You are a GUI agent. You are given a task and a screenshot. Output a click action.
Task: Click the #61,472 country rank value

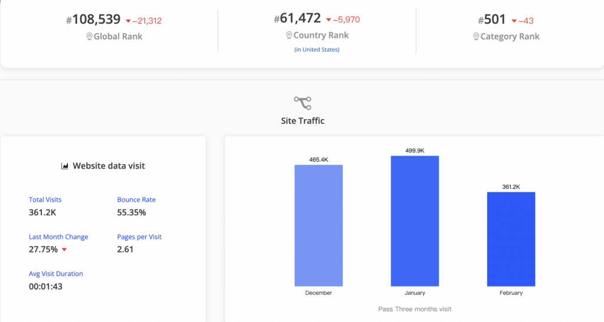tap(297, 18)
